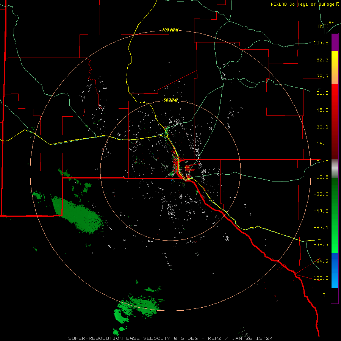Click the -47.6 velocity scale value
The image size is (341, 341).
coord(321,211)
